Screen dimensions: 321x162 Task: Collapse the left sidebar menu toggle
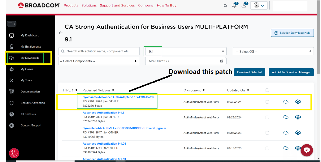tap(11, 24)
